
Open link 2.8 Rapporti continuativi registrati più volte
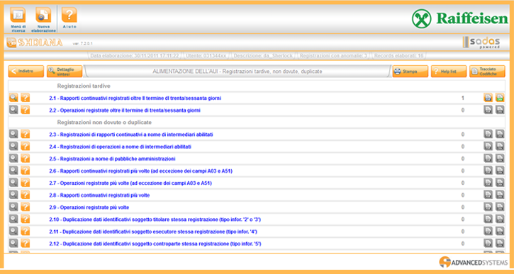100,195
